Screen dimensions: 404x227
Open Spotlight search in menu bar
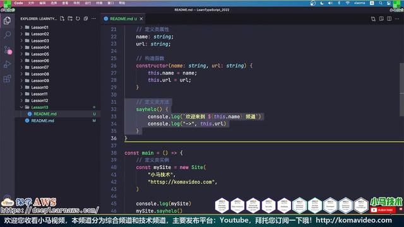381,3
